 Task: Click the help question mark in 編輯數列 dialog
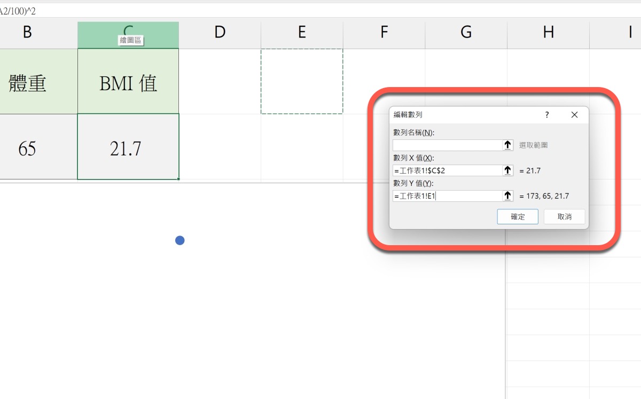tap(547, 115)
